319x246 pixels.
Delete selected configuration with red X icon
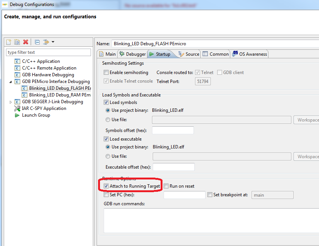pos(25,42)
